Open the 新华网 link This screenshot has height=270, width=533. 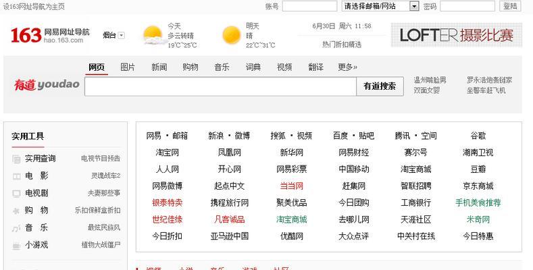point(292,153)
